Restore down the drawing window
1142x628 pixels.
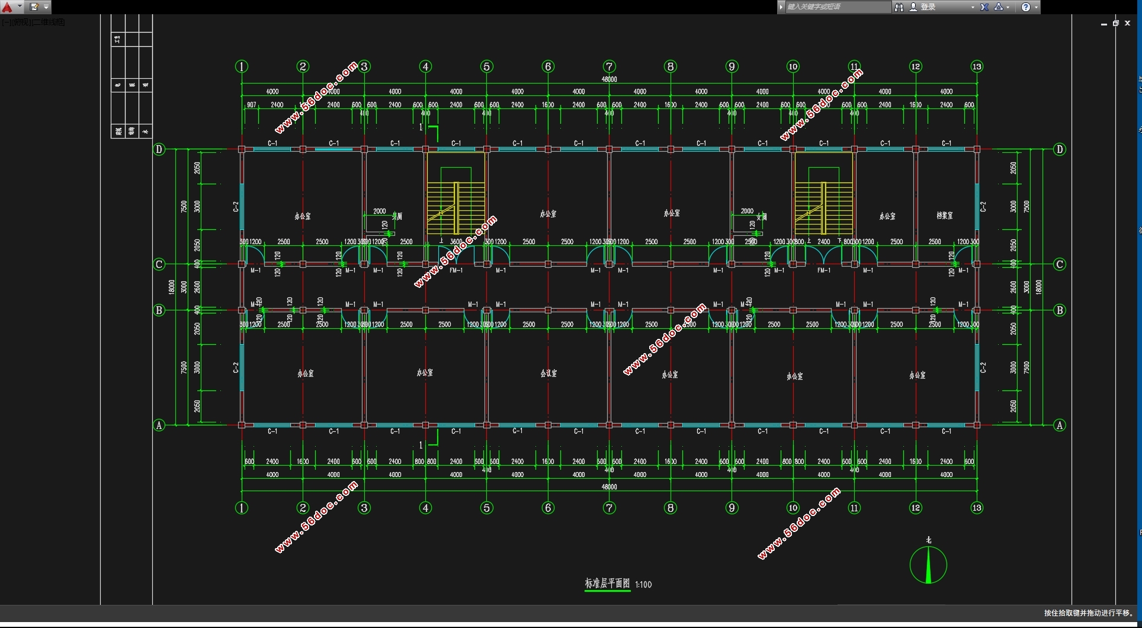tap(1115, 23)
